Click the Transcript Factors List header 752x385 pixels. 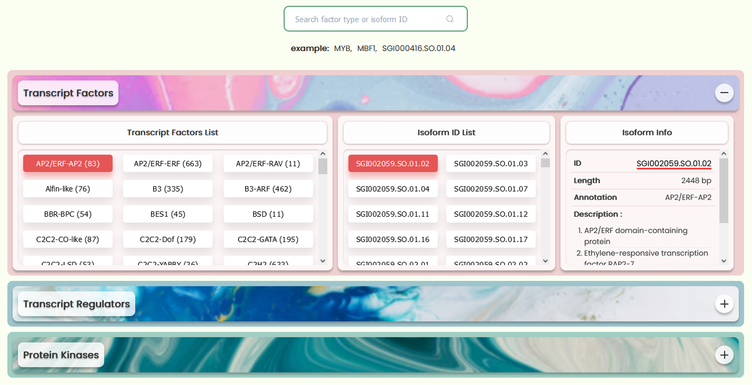[x=173, y=133]
